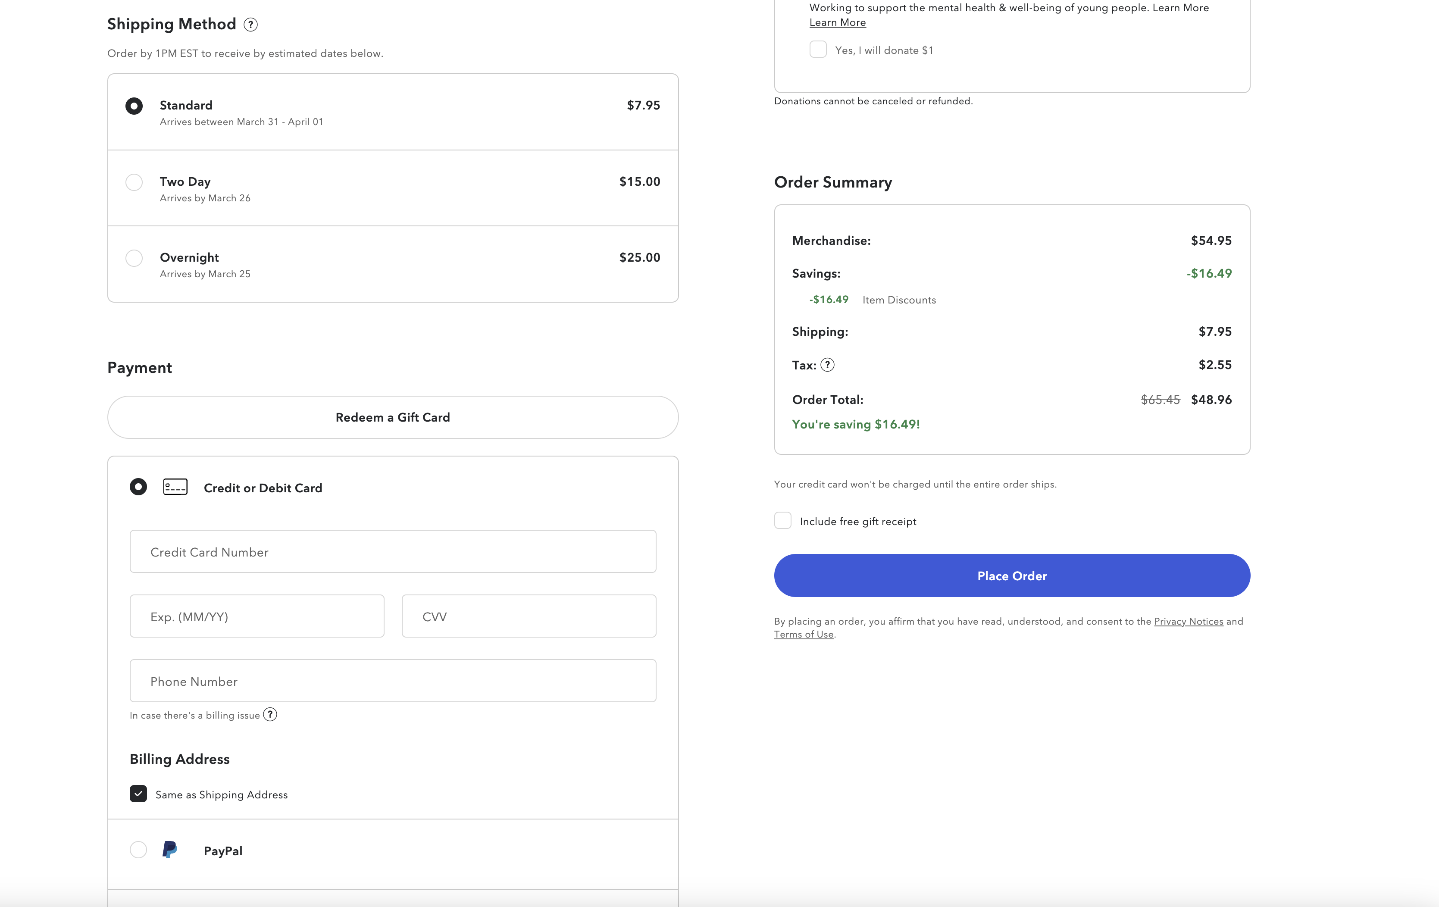Screen dimensions: 1439x907
Task: Click the Phone Number field
Action: [x=393, y=681]
